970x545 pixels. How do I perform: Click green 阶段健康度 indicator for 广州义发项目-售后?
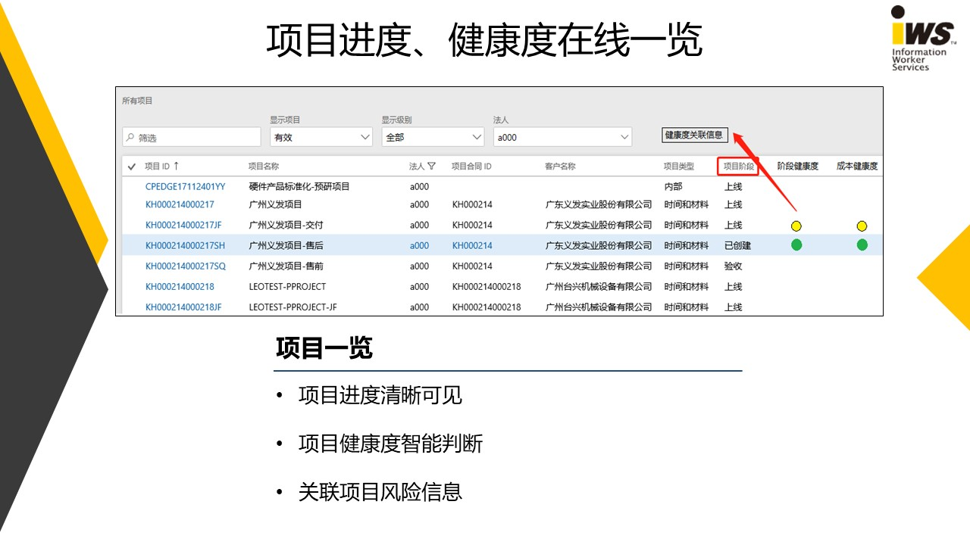[796, 244]
